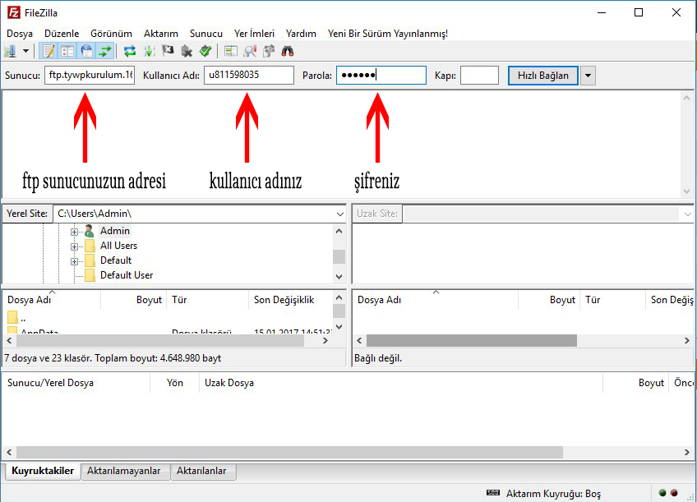Click the green activity LED indicator
697x502 pixels.
(662, 493)
